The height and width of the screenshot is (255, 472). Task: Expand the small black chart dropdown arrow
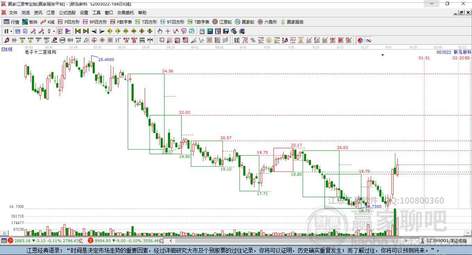click(x=383, y=55)
